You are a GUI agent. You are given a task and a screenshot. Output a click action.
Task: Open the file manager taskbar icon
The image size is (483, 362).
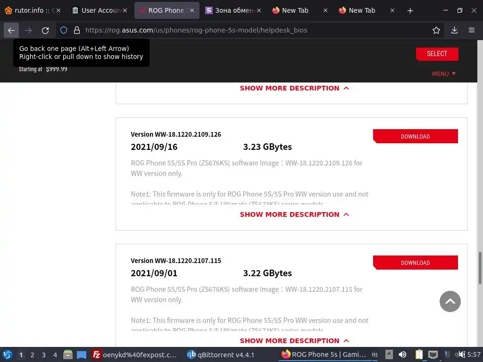point(68,354)
